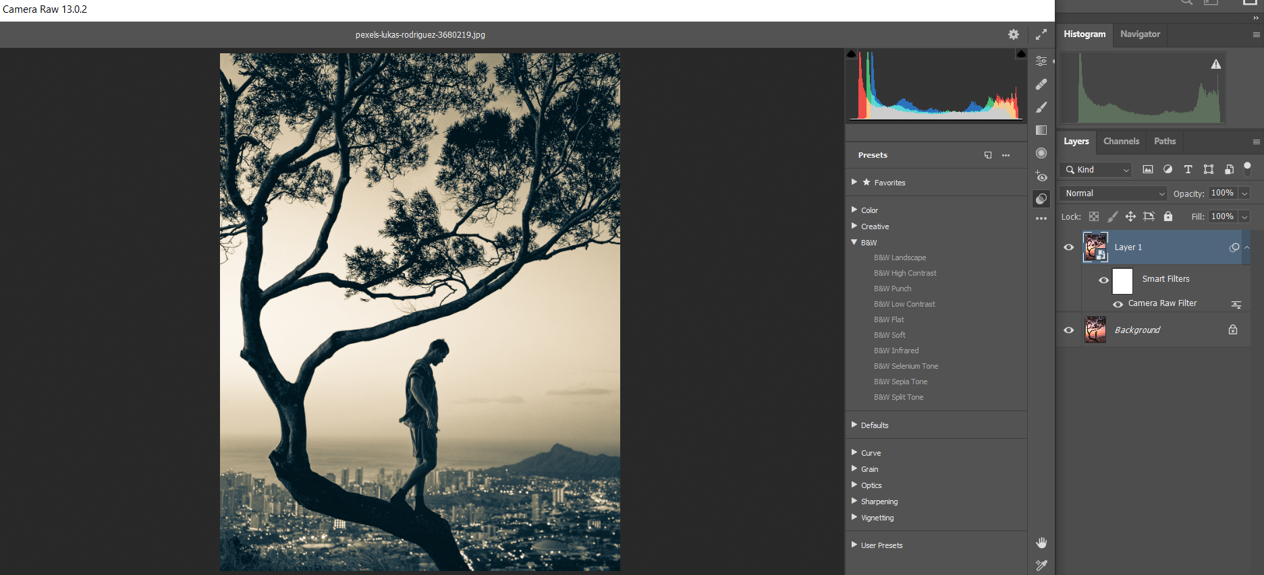Open the Edit sliders panel icon
1264x575 pixels.
click(x=1041, y=61)
